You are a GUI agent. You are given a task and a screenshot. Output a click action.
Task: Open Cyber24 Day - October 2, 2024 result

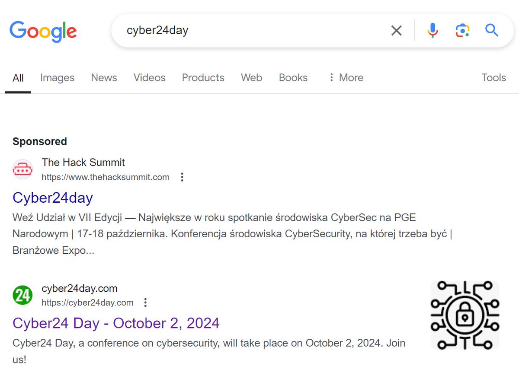[116, 323]
